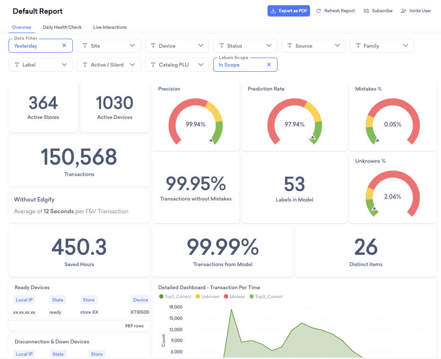Click the Export as PDF download icon
Screen dimensions: 441x359
point(273,11)
